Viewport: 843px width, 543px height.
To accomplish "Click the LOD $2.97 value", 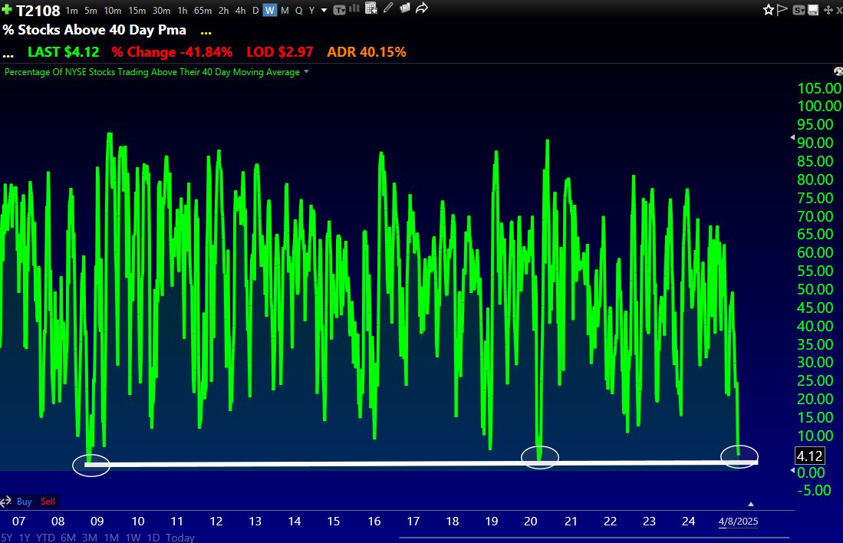I will click(x=279, y=52).
